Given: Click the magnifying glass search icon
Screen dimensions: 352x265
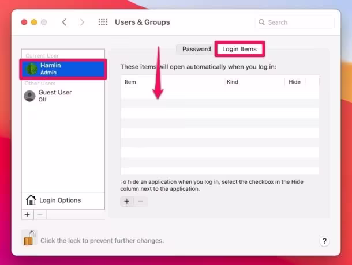Looking at the screenshot, I should click(261, 22).
